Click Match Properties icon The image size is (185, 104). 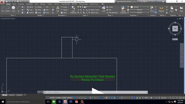[123, 10]
